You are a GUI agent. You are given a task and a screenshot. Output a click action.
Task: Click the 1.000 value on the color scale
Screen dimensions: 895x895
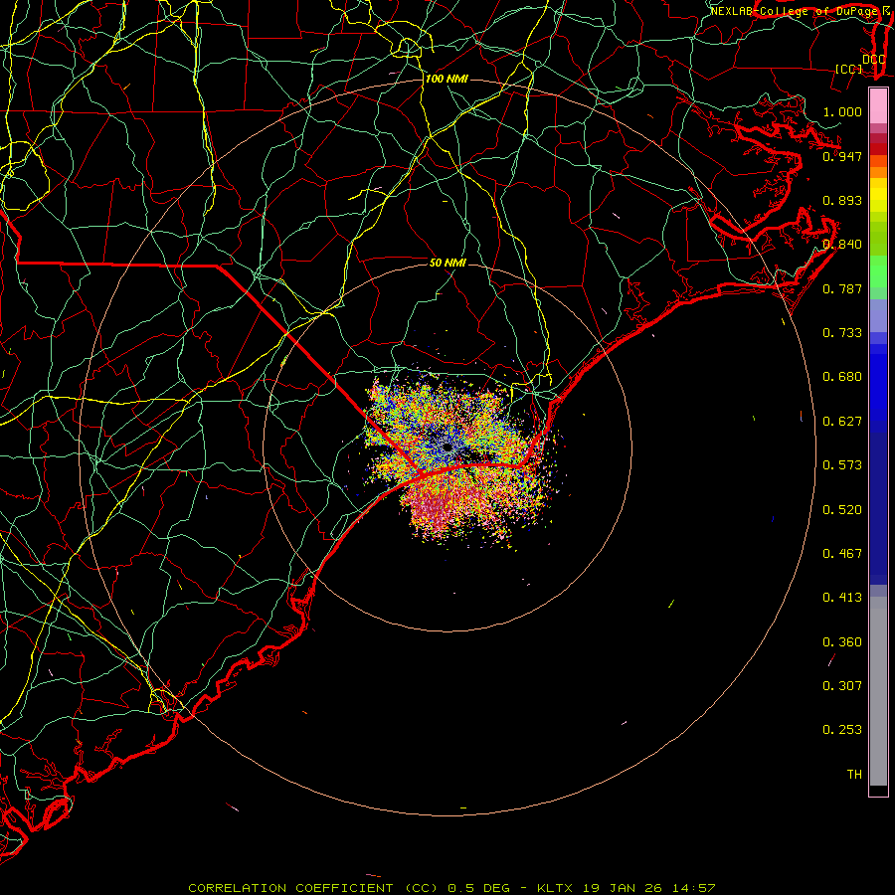pyautogui.click(x=842, y=111)
